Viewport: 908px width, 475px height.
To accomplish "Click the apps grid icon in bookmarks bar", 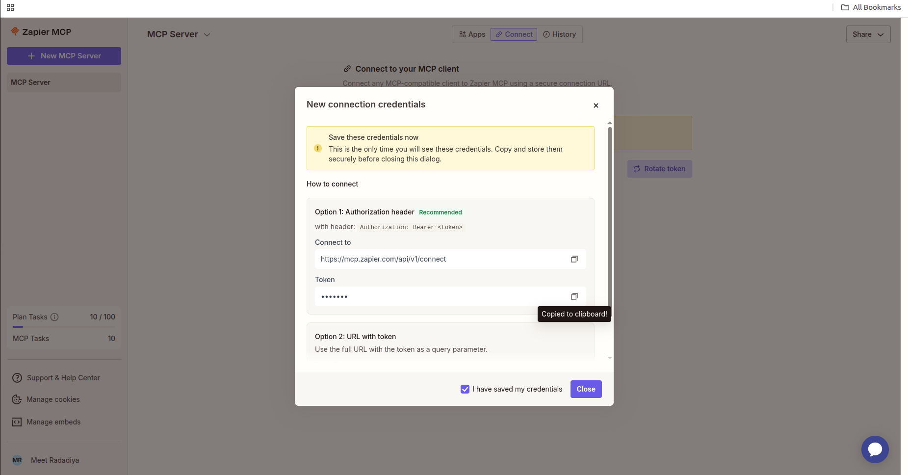I will [10, 7].
